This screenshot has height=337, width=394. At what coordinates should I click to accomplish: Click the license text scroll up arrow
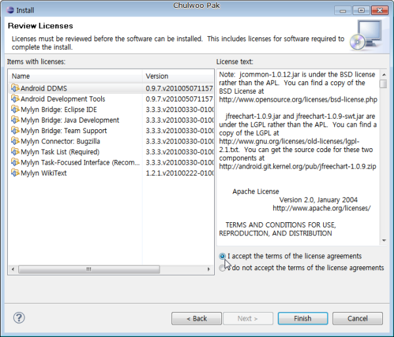click(x=383, y=75)
